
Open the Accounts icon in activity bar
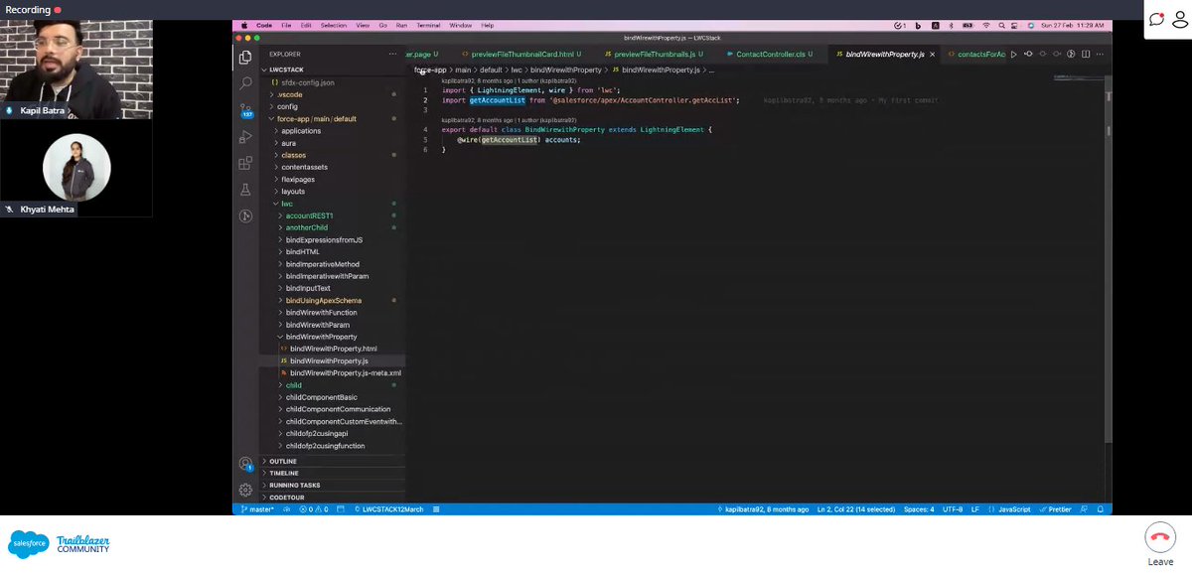[x=245, y=464]
